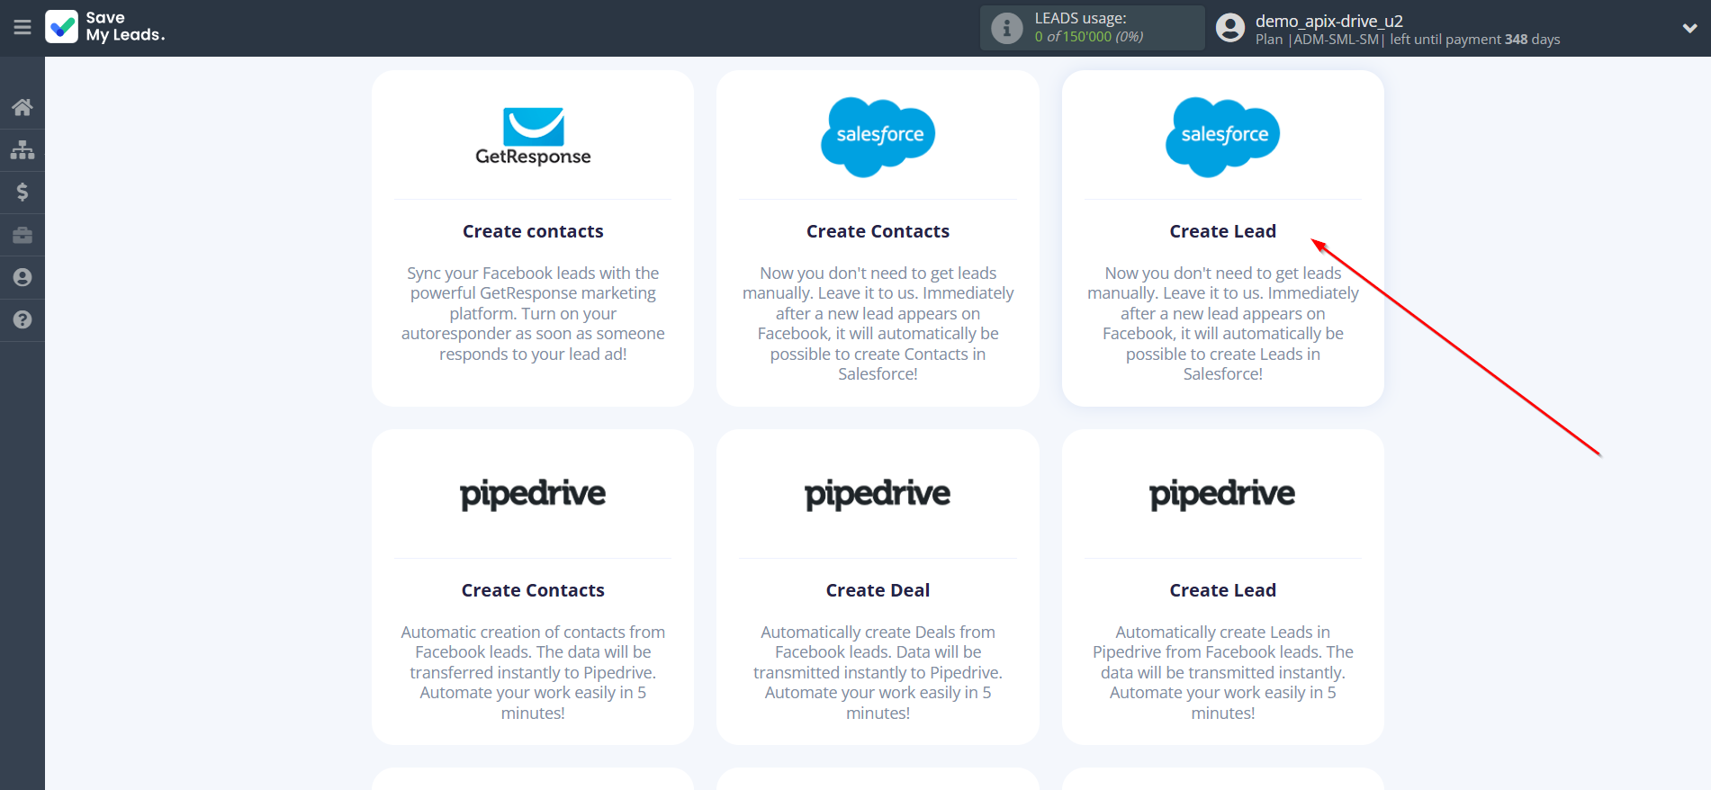This screenshot has height=790, width=1711.
Task: Select Pipedrive Create Contacts title
Action: (533, 590)
